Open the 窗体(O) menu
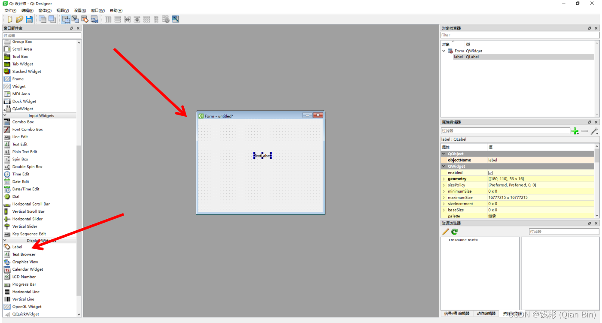Screen dimensions: 602x323 tap(45, 10)
